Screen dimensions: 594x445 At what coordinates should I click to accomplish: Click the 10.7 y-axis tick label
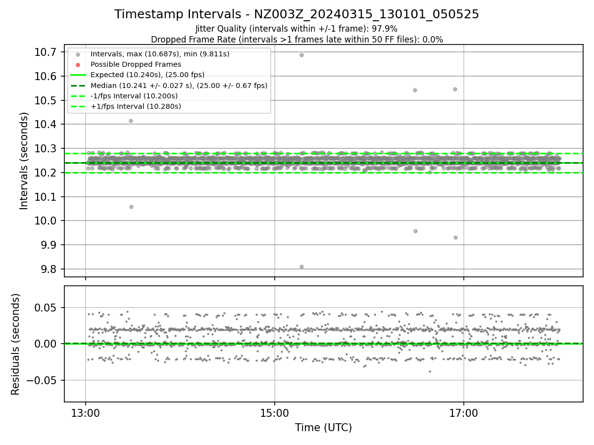tap(45, 52)
